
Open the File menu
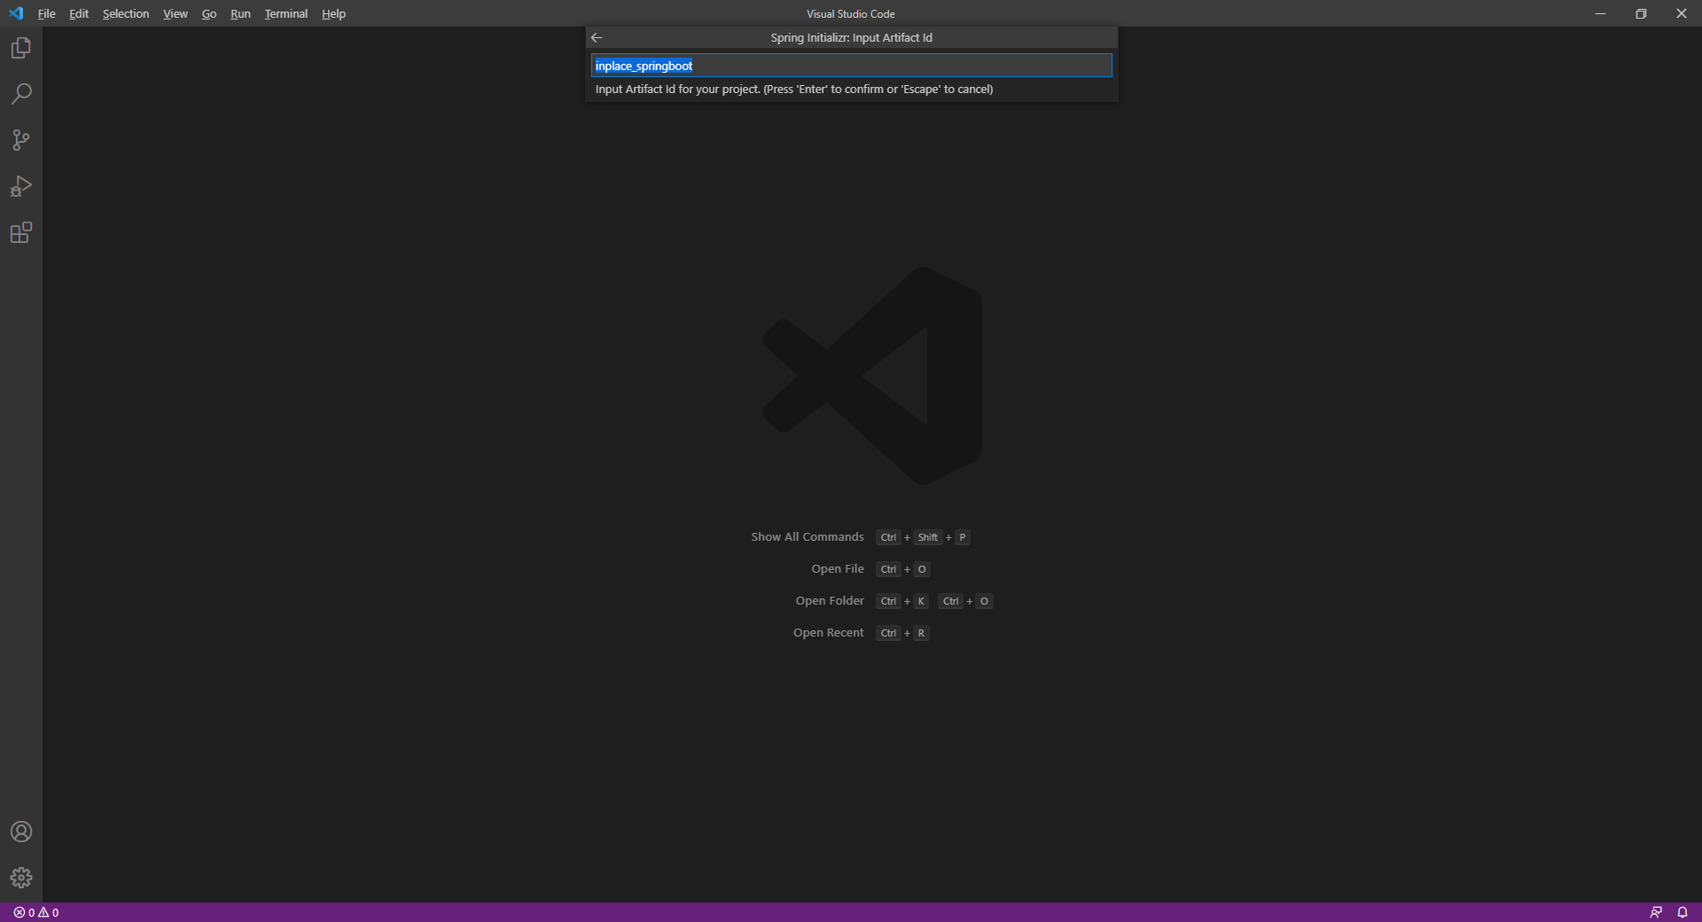click(47, 13)
